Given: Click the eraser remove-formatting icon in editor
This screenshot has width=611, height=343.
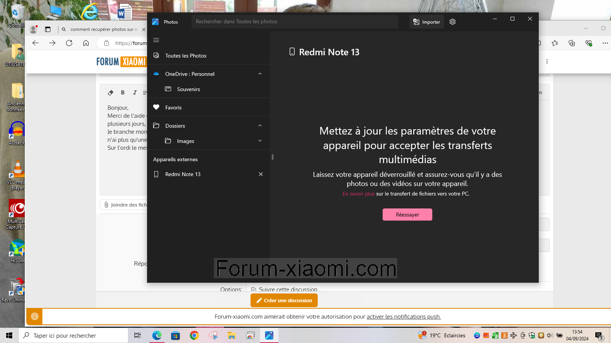Looking at the screenshot, I should [x=111, y=93].
